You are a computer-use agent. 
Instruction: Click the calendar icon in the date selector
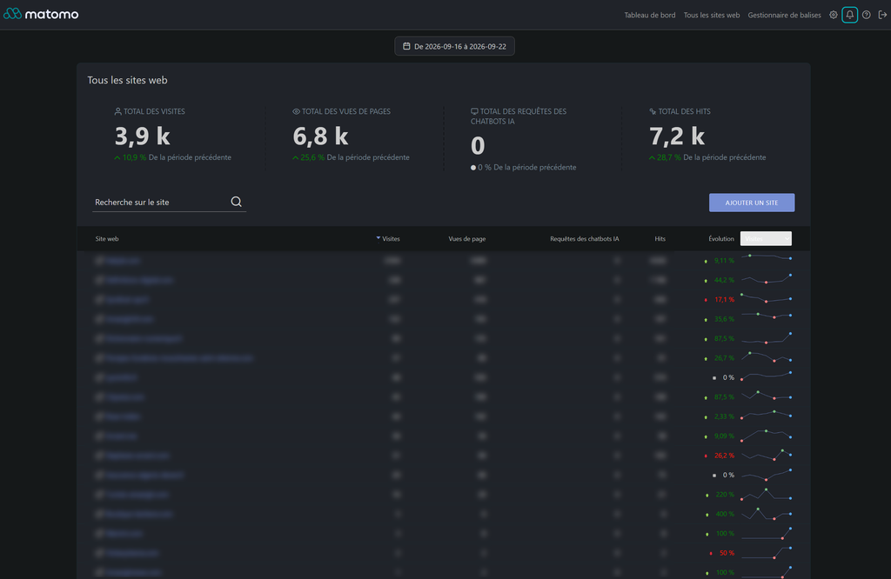tap(406, 46)
